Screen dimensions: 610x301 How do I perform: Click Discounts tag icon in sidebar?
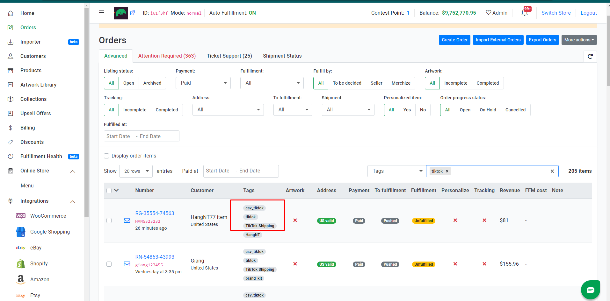point(11,142)
